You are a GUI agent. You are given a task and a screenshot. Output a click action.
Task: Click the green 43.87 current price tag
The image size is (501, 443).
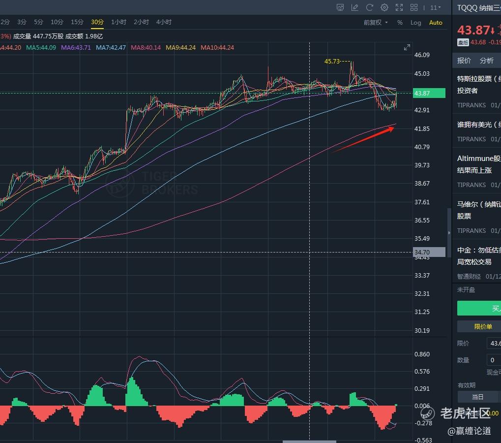click(429, 93)
